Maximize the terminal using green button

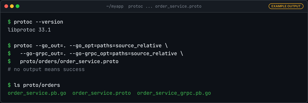click(x=17, y=6)
